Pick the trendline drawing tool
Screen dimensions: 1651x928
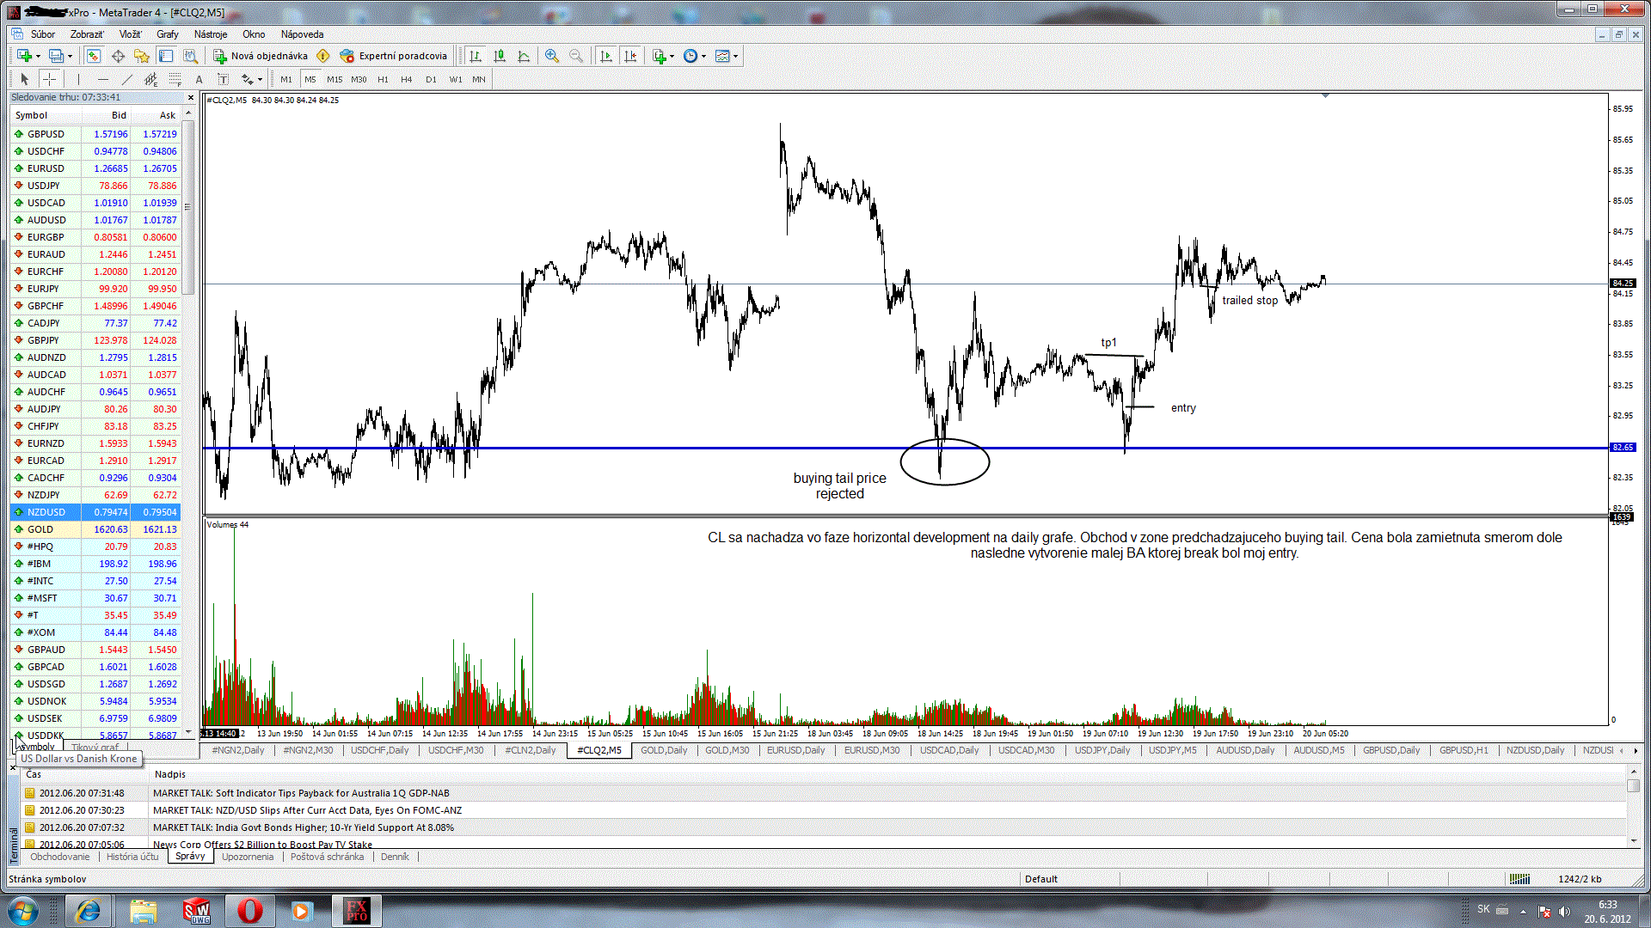point(126,79)
